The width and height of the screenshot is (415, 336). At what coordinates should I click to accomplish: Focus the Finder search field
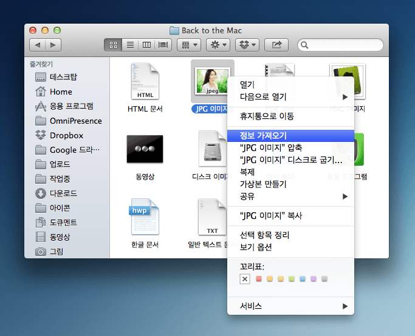[x=340, y=45]
